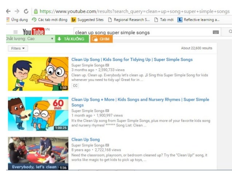The height and width of the screenshot is (174, 232).
Task: Open the Tab mới bookmark
Action: point(164,20)
